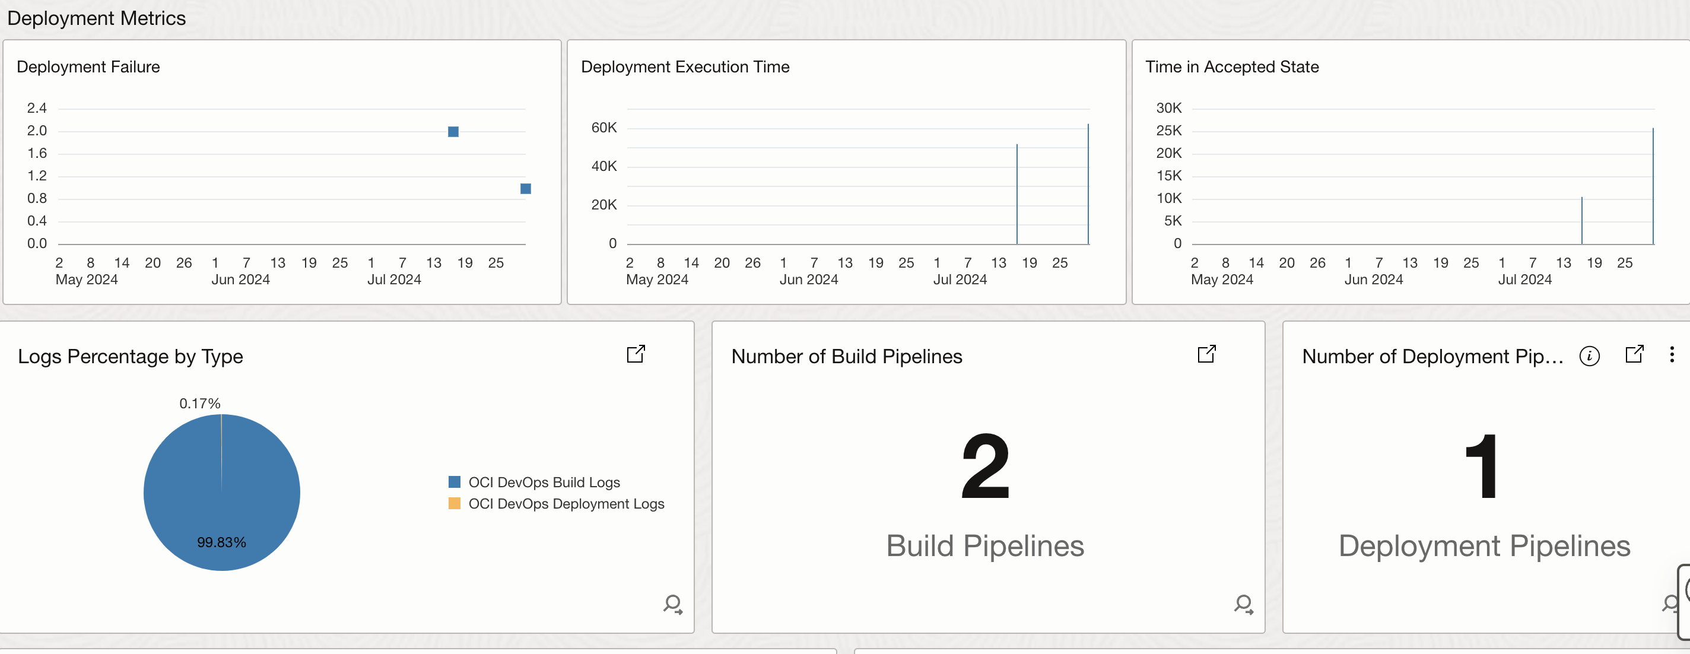
Task: Open Deployment Pipelines widget kebab menu
Action: [1671, 354]
